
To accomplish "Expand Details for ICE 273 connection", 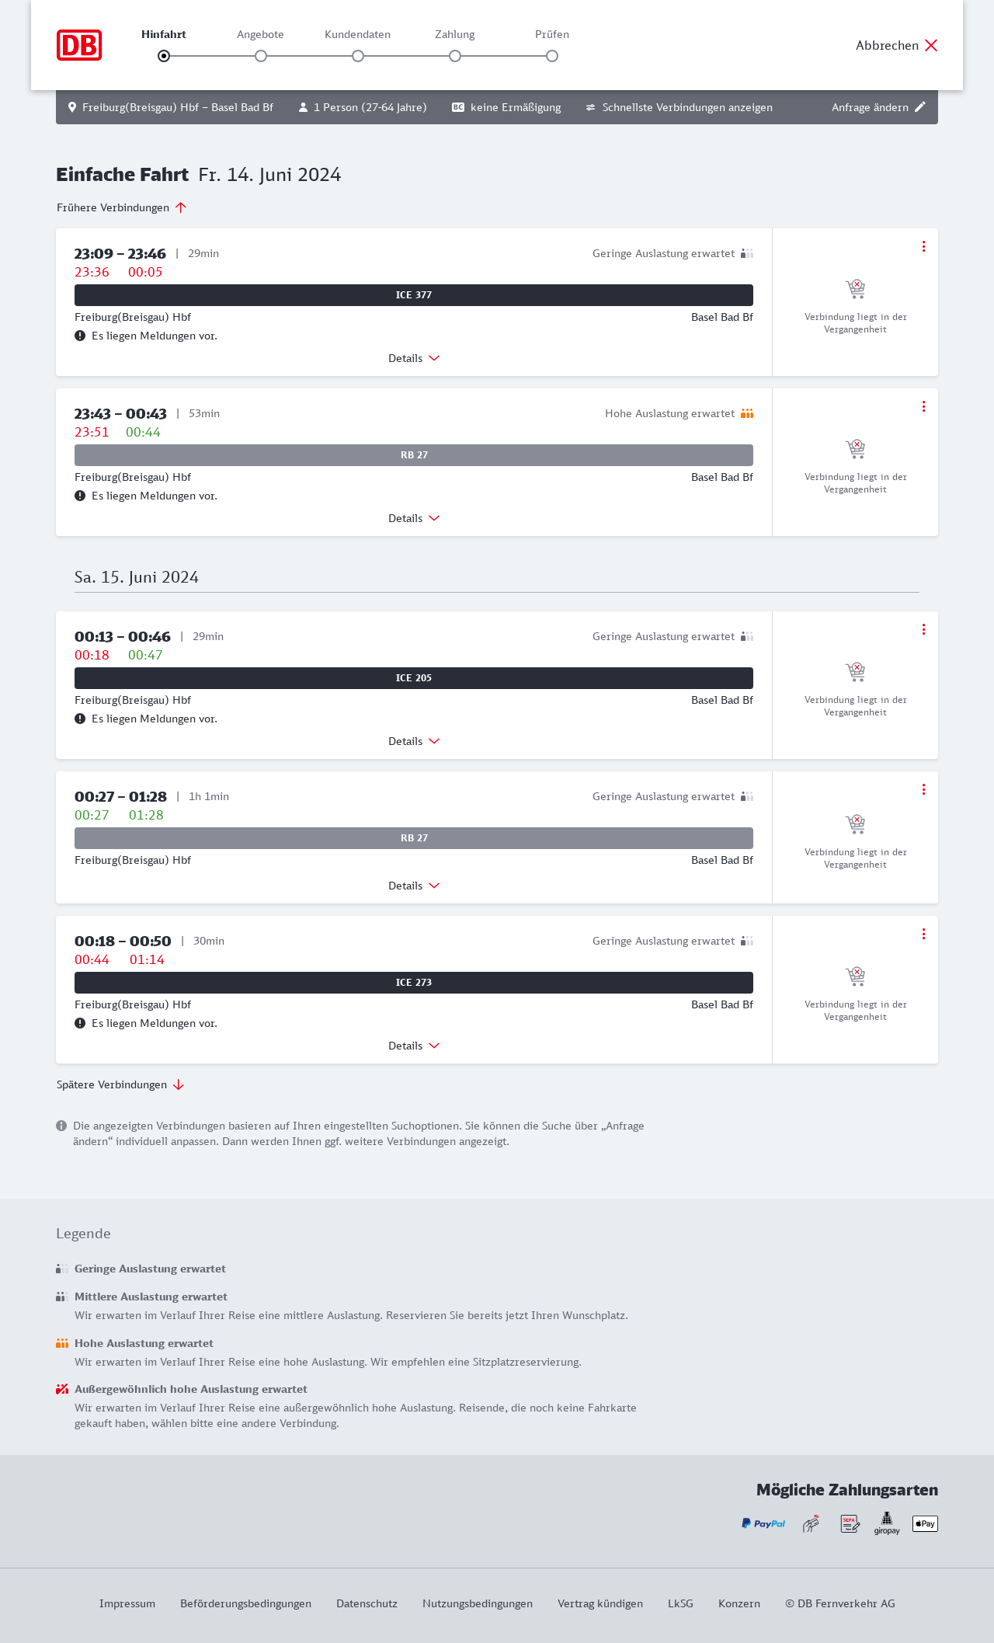I will (x=414, y=1046).
